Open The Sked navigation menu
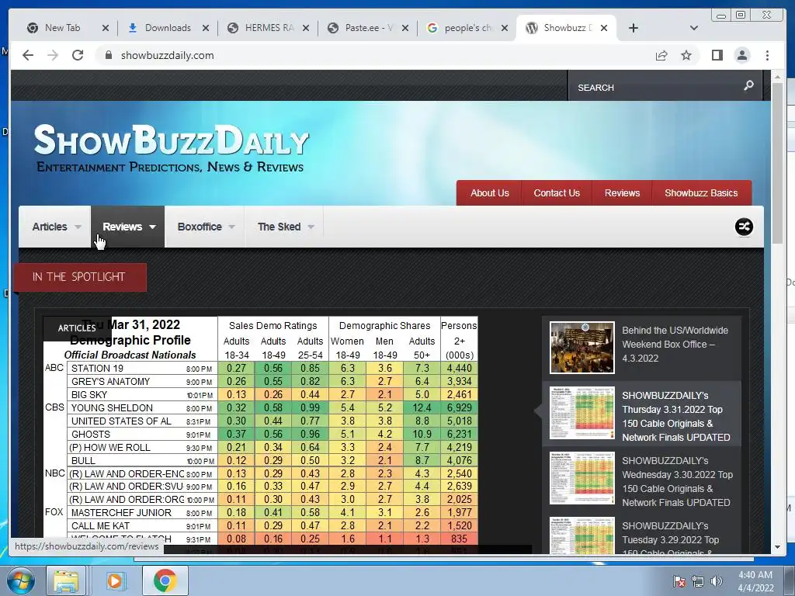The height and width of the screenshot is (596, 795). point(284,227)
